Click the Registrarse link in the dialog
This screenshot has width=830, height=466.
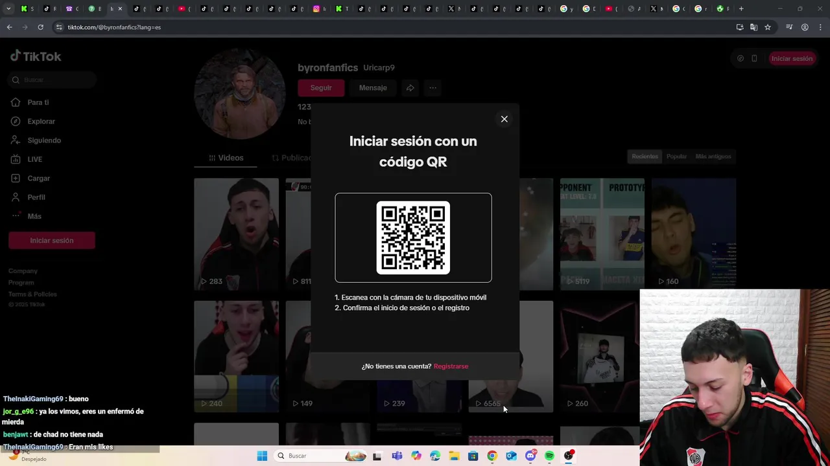[451, 366]
